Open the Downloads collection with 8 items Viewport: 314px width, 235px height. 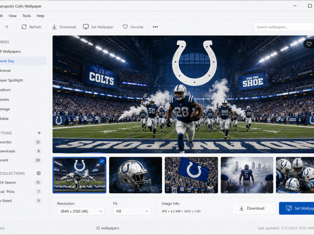point(21,151)
